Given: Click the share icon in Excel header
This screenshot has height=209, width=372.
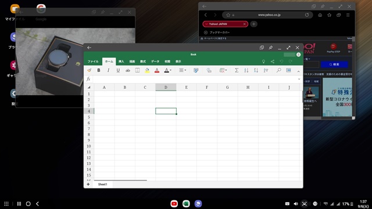Looking at the screenshot, I should [273, 62].
